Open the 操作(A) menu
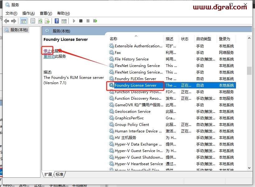The height and width of the screenshot is (187, 255). coord(28,13)
